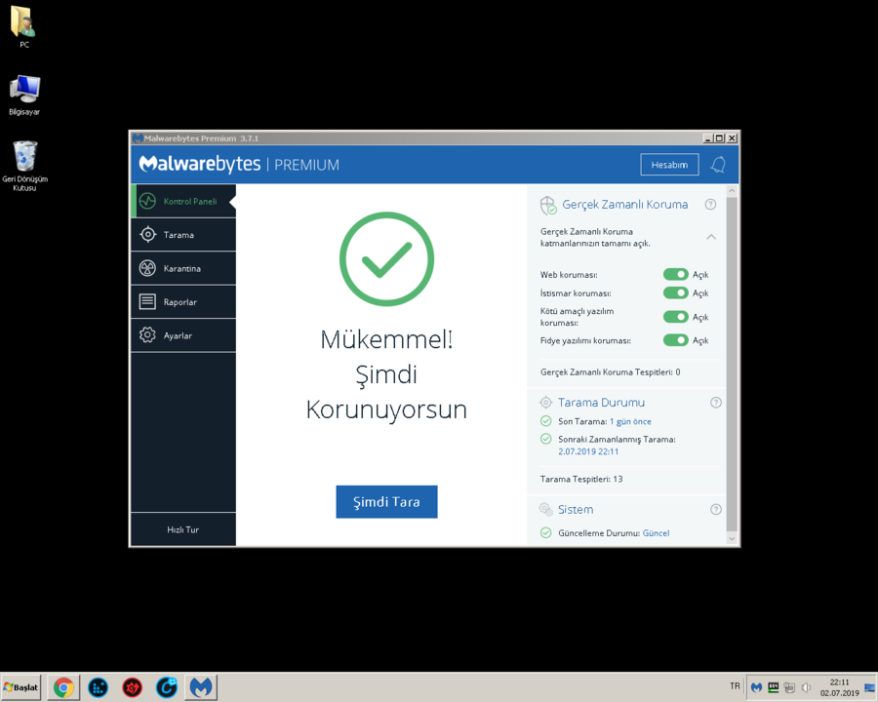Image resolution: width=878 pixels, height=702 pixels.
Task: Click the red gear app in taskbar
Action: 132,686
